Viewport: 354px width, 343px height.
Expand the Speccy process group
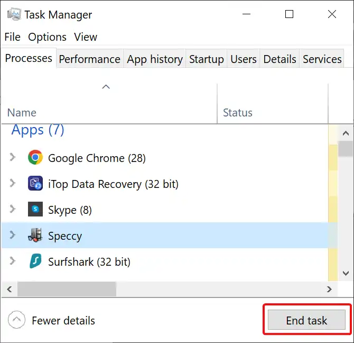(x=13, y=235)
